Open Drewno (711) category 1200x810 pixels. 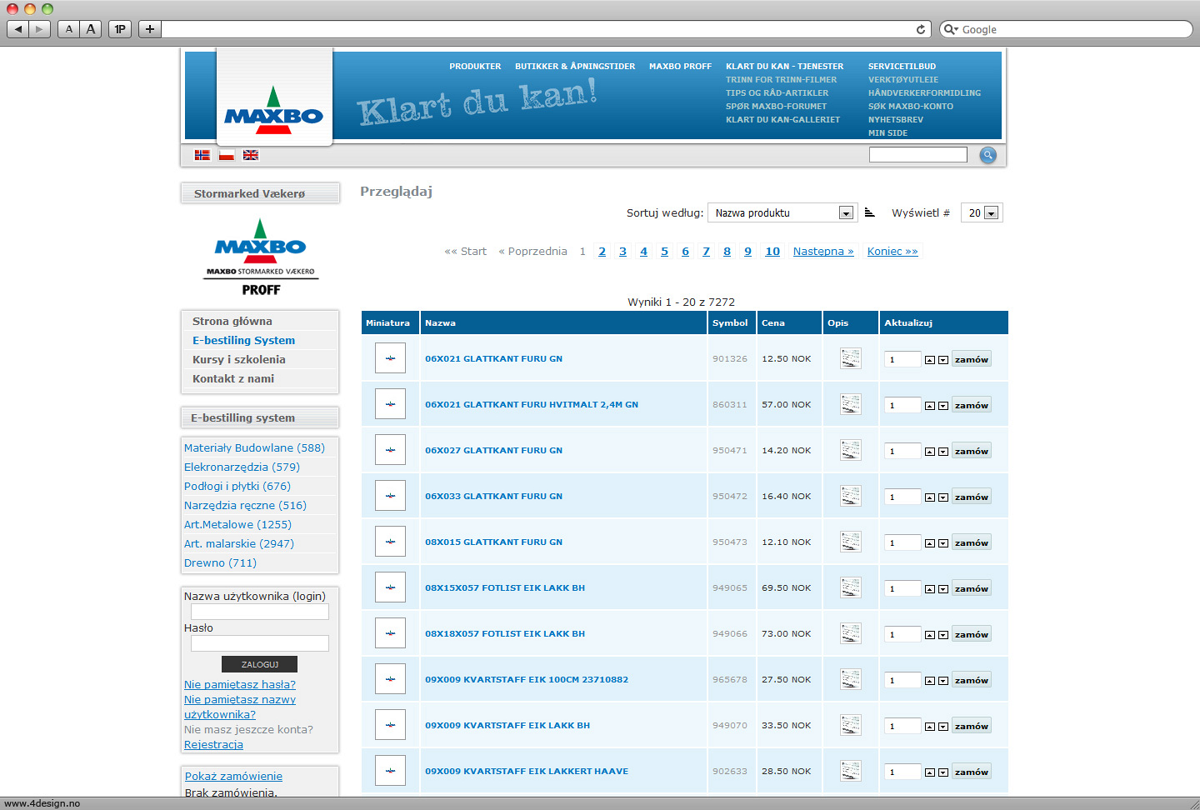(220, 562)
